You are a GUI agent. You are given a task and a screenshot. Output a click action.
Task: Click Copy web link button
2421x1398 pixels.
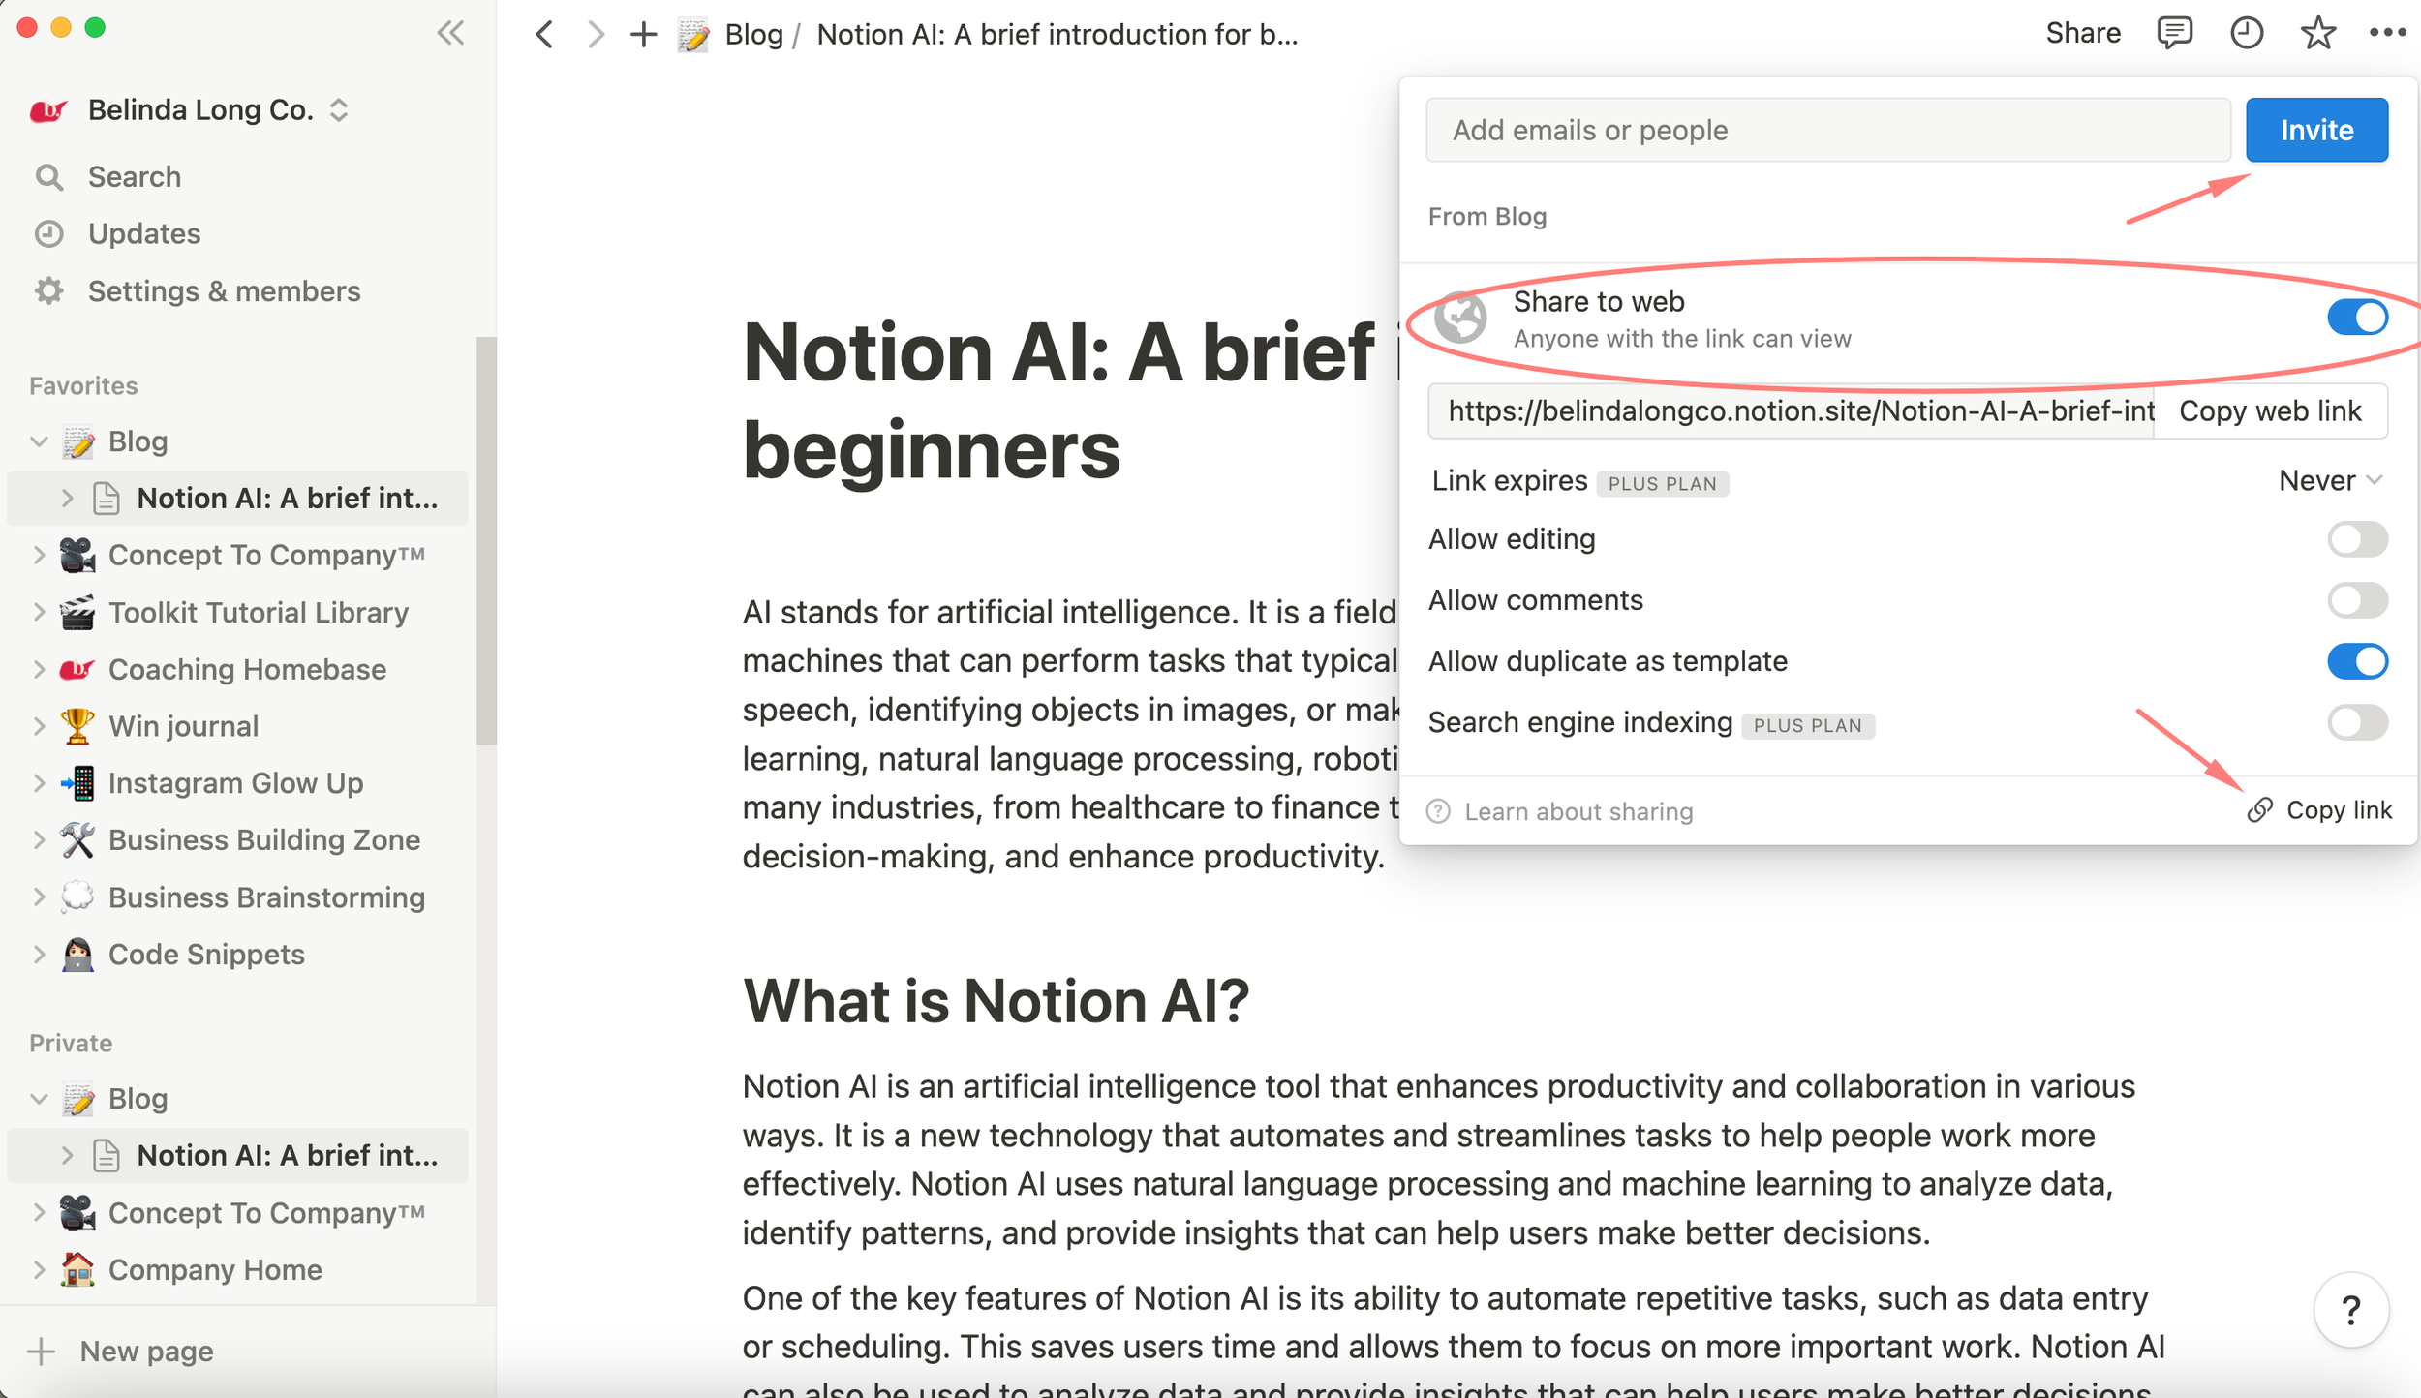(x=2269, y=411)
